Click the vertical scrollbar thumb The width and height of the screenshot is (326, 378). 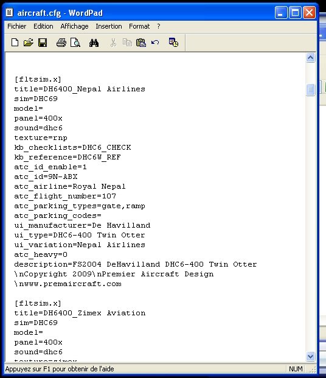[310, 90]
